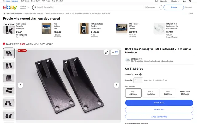
Task: Show the previous product image arrow
Action: tap(20, 85)
